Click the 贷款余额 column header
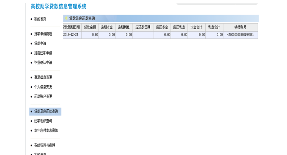 (x=90, y=27)
